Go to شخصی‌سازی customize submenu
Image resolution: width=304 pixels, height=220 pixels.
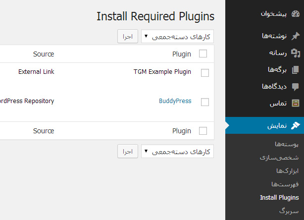(279, 158)
